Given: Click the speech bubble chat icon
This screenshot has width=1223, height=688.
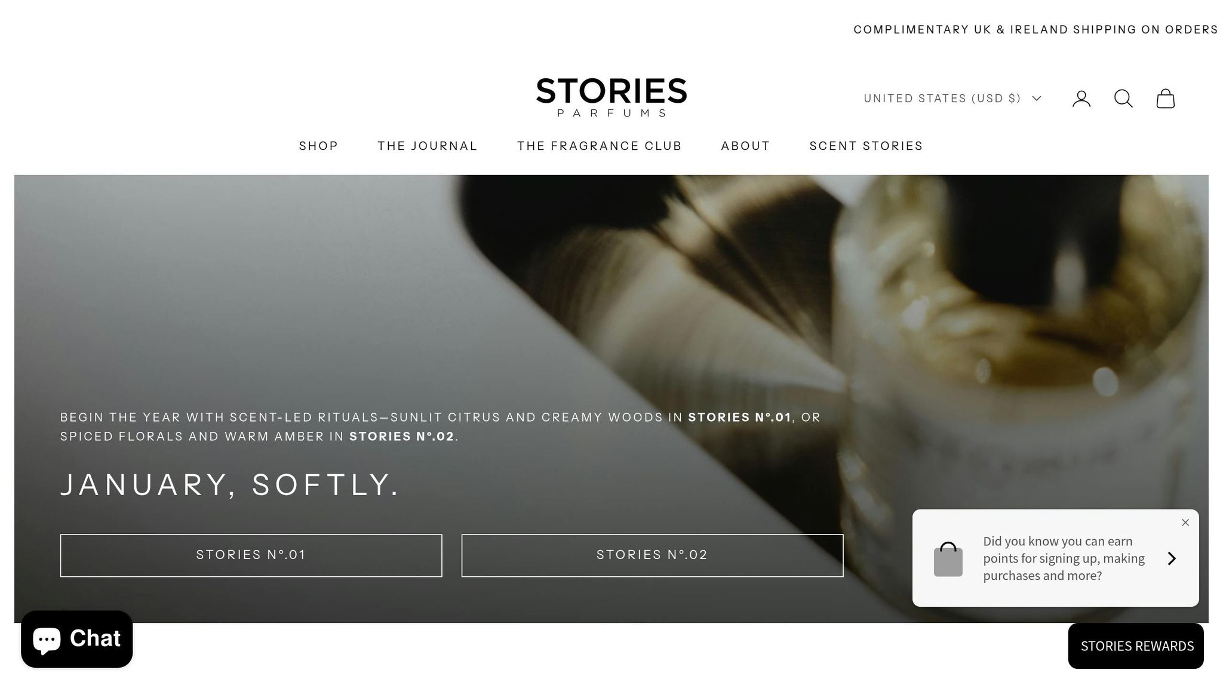Looking at the screenshot, I should click(x=47, y=639).
